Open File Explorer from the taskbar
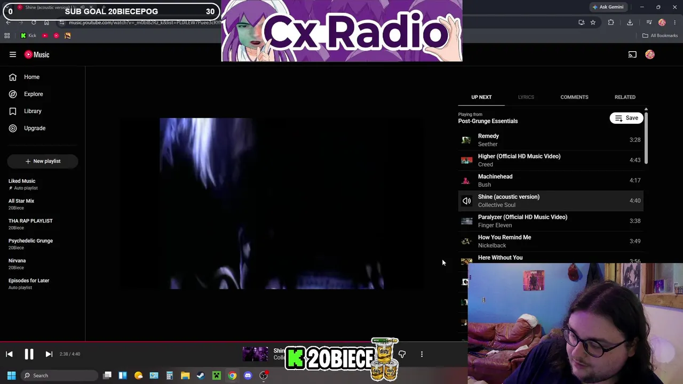This screenshot has width=683, height=384. pyautogui.click(x=185, y=375)
